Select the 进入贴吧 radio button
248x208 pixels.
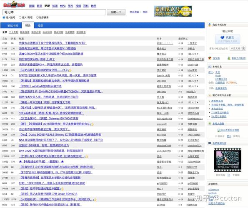(4, 17)
